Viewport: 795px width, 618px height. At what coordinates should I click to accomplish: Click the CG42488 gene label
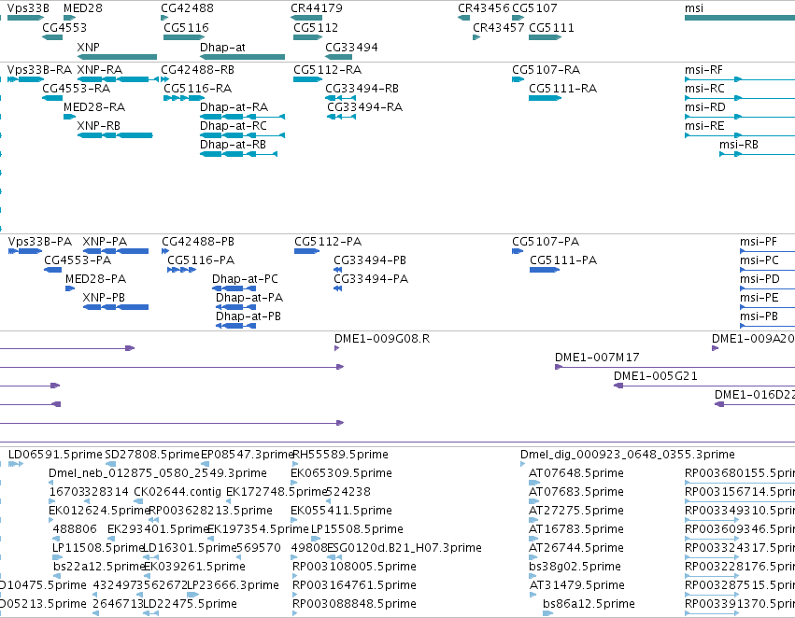[187, 8]
